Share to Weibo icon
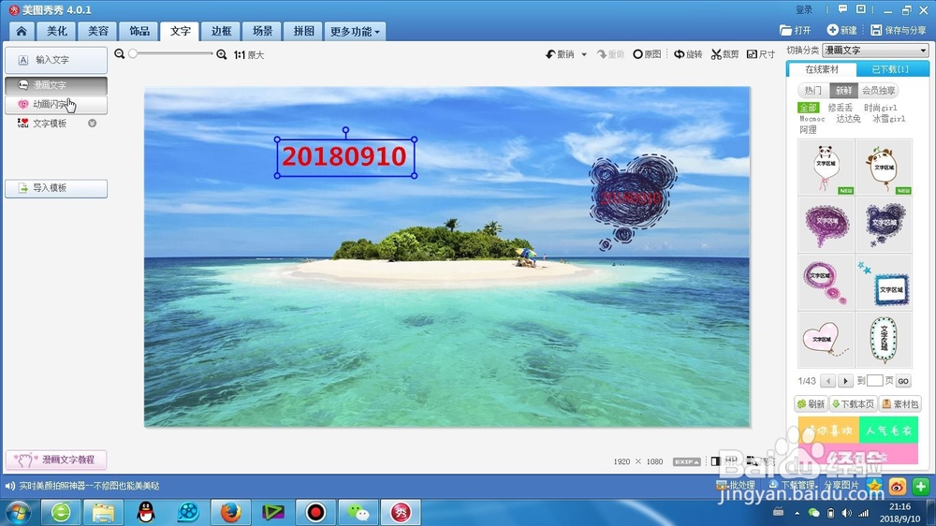This screenshot has width=936, height=526. click(898, 487)
